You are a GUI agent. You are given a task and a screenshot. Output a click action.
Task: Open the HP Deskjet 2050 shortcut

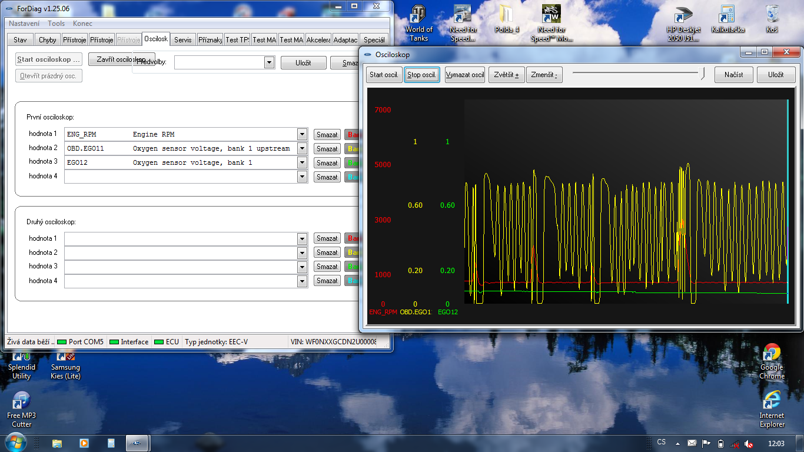683,15
